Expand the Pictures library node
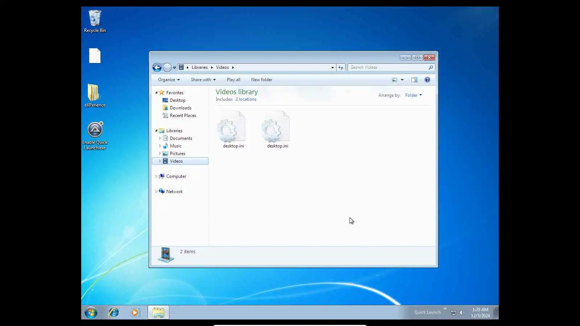This screenshot has width=580, height=326. (x=160, y=154)
